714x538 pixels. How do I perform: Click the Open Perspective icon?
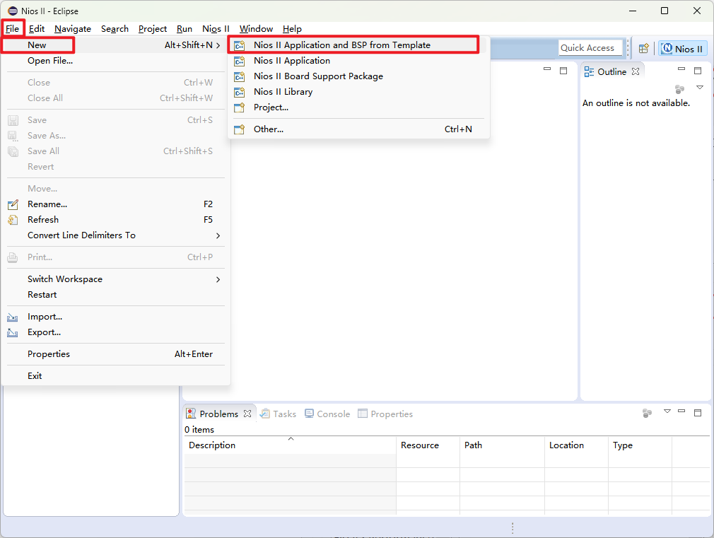(643, 48)
